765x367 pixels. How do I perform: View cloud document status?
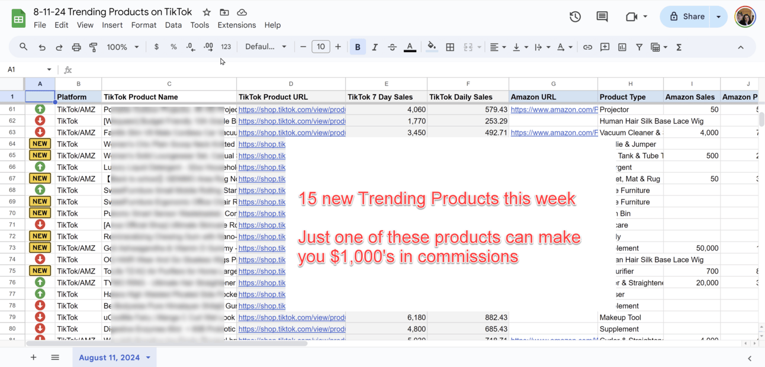(242, 12)
